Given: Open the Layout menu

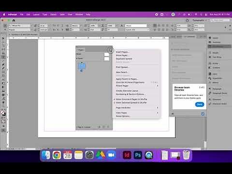Looking at the screenshot, I should [x=36, y=14].
